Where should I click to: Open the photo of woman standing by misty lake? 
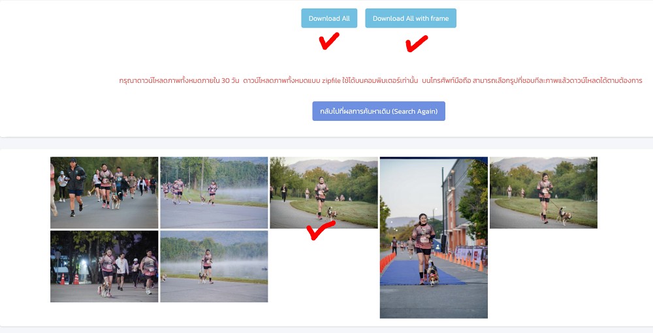click(x=214, y=266)
